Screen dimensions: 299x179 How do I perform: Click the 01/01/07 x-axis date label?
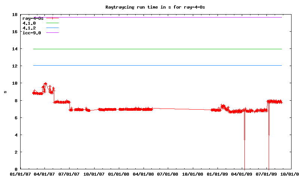coord(20,174)
